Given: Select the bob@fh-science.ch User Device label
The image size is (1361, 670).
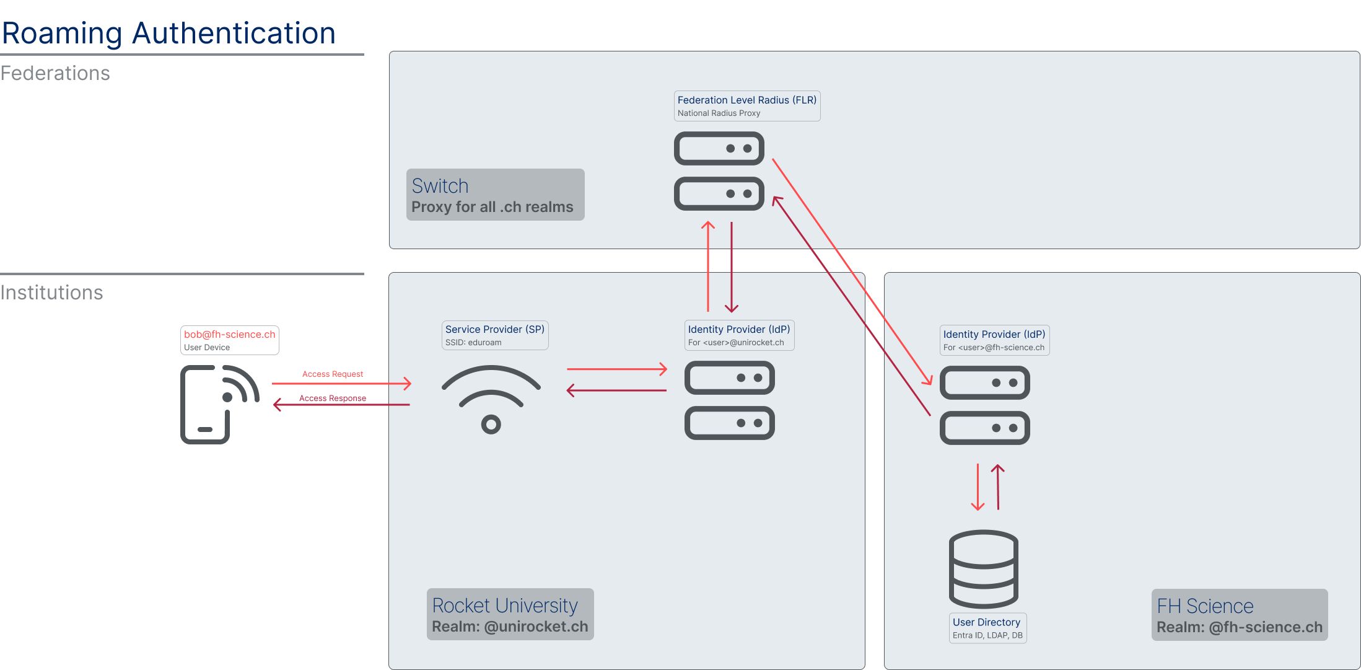Looking at the screenshot, I should [229, 340].
